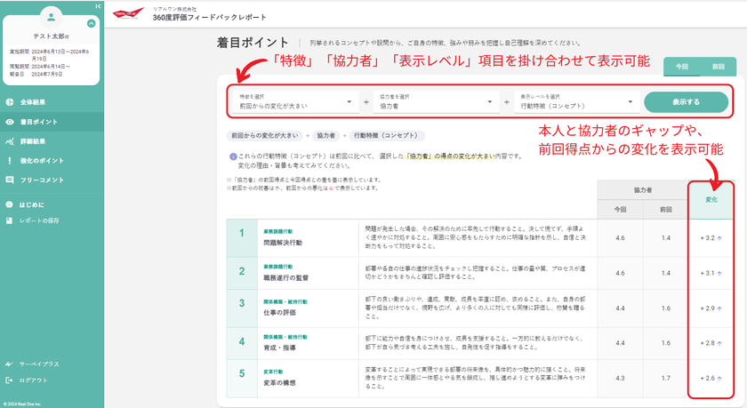Open the 全体結果 icon in sidebar
The width and height of the screenshot is (747, 408).
[x=10, y=102]
